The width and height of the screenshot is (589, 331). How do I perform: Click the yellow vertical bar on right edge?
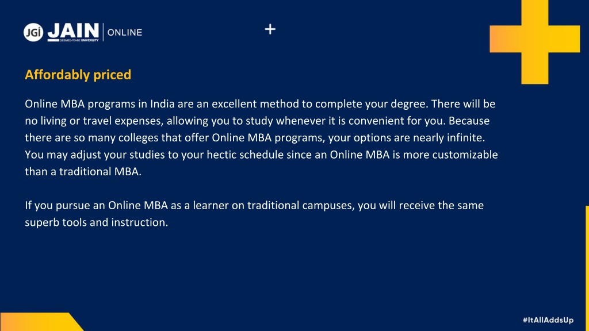coord(587,268)
